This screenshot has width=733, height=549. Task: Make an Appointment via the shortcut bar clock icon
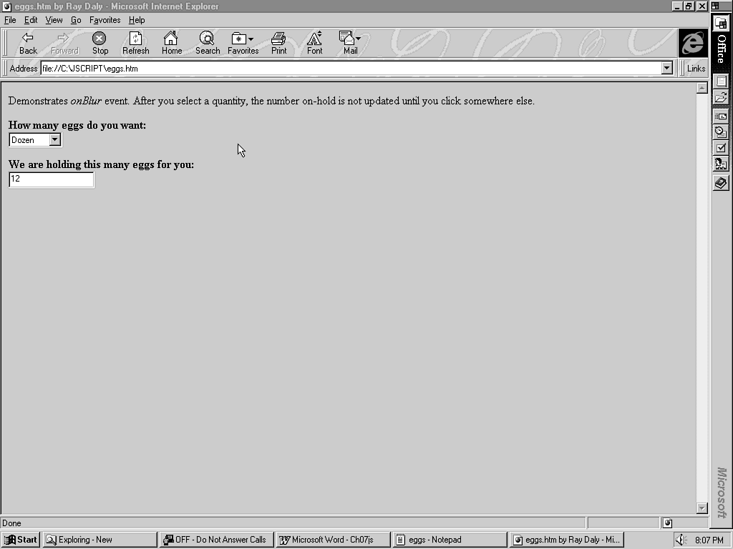tap(722, 132)
